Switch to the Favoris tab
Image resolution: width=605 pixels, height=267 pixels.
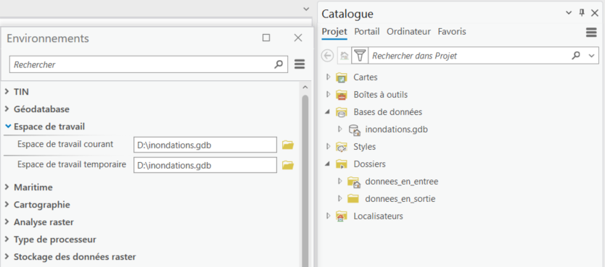(x=452, y=32)
